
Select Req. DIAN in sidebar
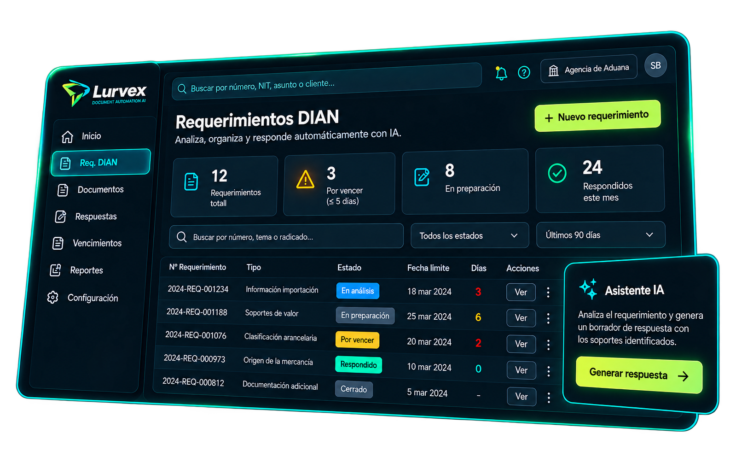click(x=101, y=163)
